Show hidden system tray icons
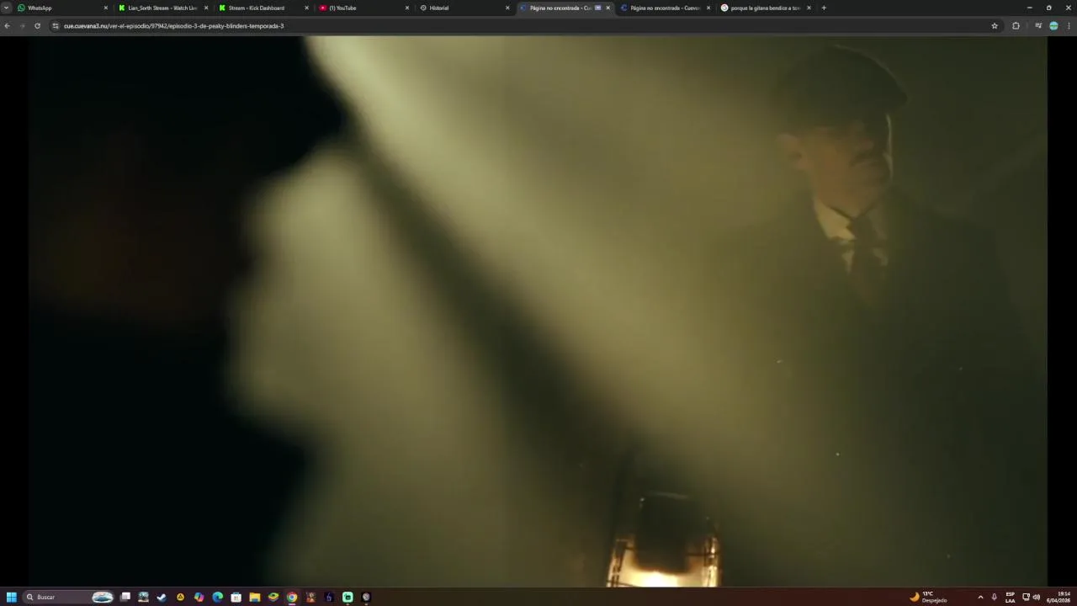 pos(980,597)
